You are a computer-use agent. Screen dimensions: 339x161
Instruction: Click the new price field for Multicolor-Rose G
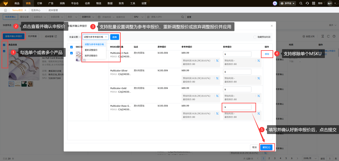pyautogui.click(x=237, y=107)
